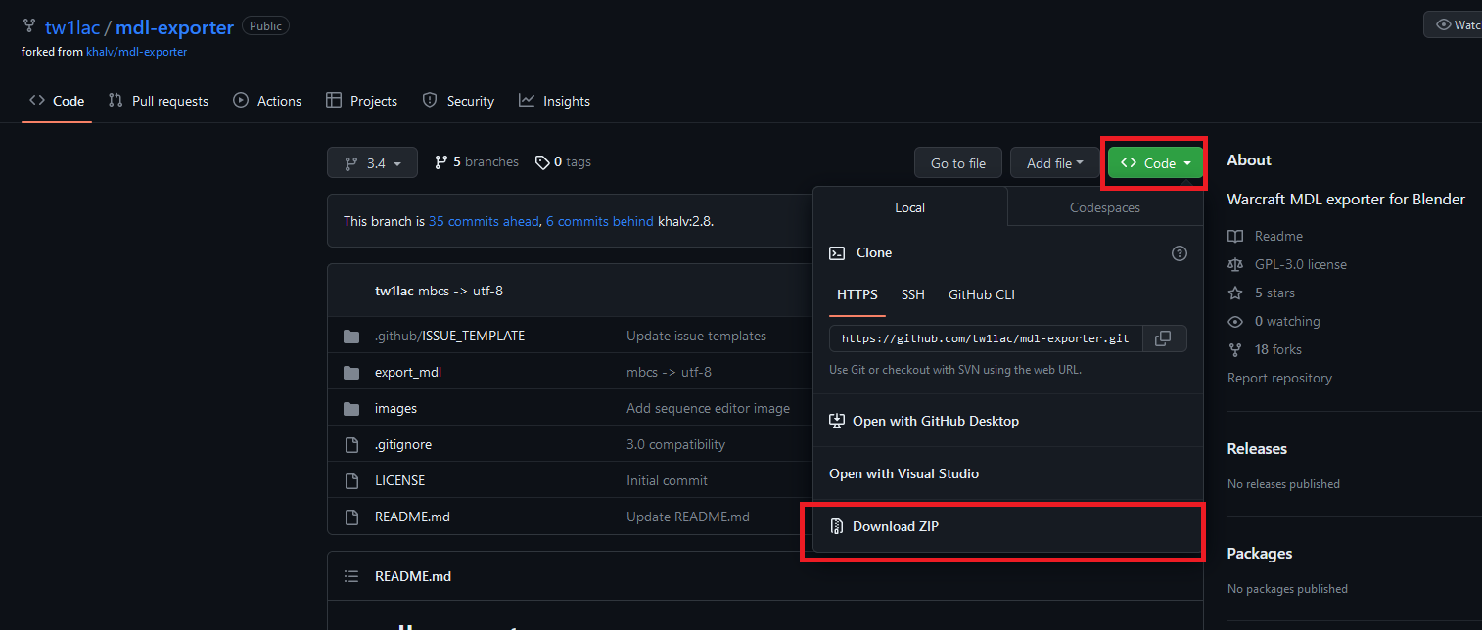The width and height of the screenshot is (1482, 630).
Task: Open the 35 commits ahead link
Action: tap(484, 221)
